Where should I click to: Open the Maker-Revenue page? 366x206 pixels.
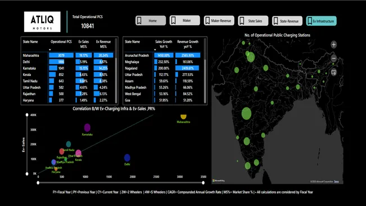(x=219, y=20)
